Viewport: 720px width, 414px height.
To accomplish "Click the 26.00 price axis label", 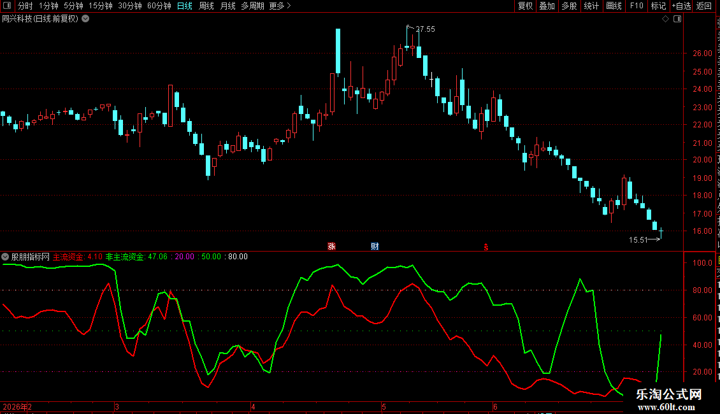I will coord(703,54).
